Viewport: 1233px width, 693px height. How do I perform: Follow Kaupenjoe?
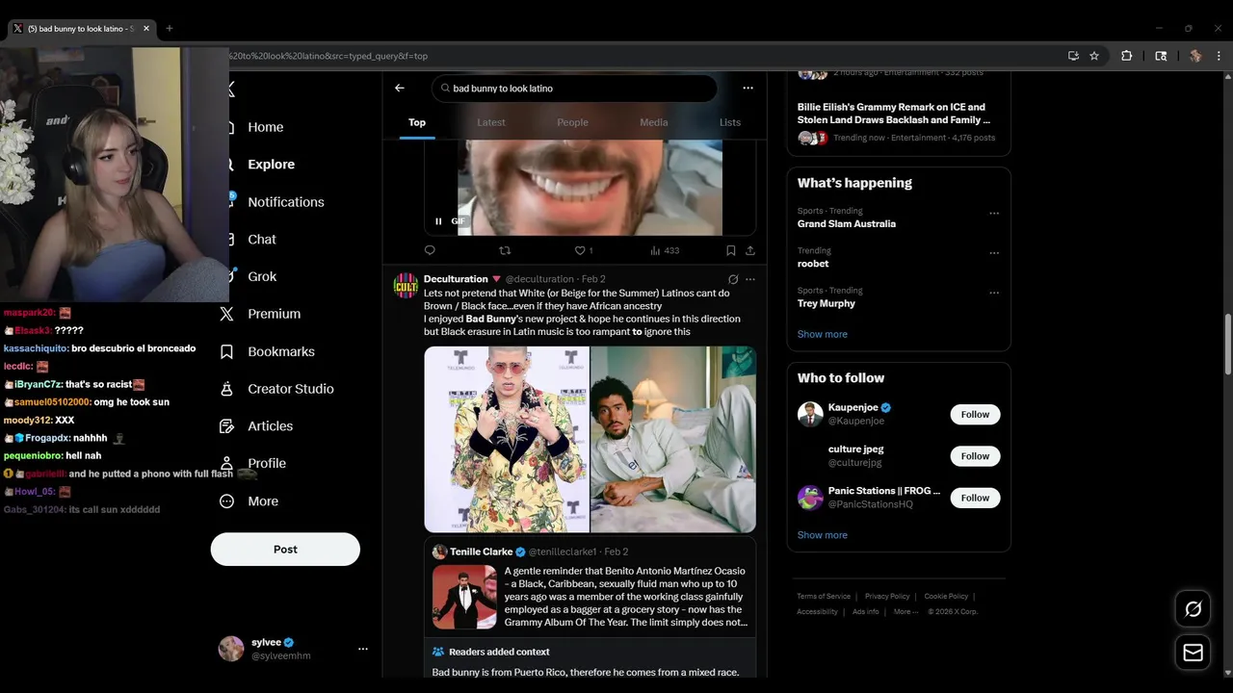point(975,415)
